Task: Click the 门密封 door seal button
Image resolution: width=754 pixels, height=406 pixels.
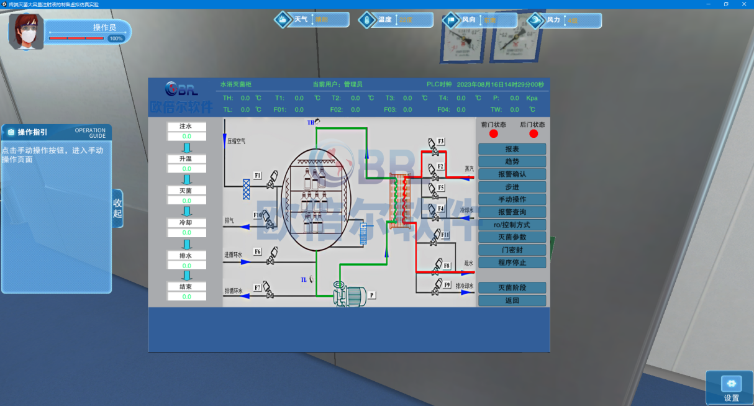Action: click(x=512, y=250)
